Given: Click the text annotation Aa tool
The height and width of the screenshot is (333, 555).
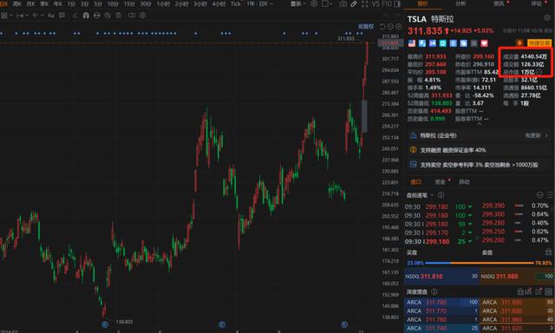Looking at the screenshot, I should point(51,16).
